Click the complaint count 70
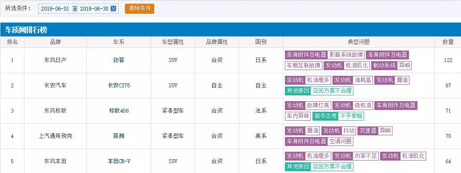 (448, 136)
